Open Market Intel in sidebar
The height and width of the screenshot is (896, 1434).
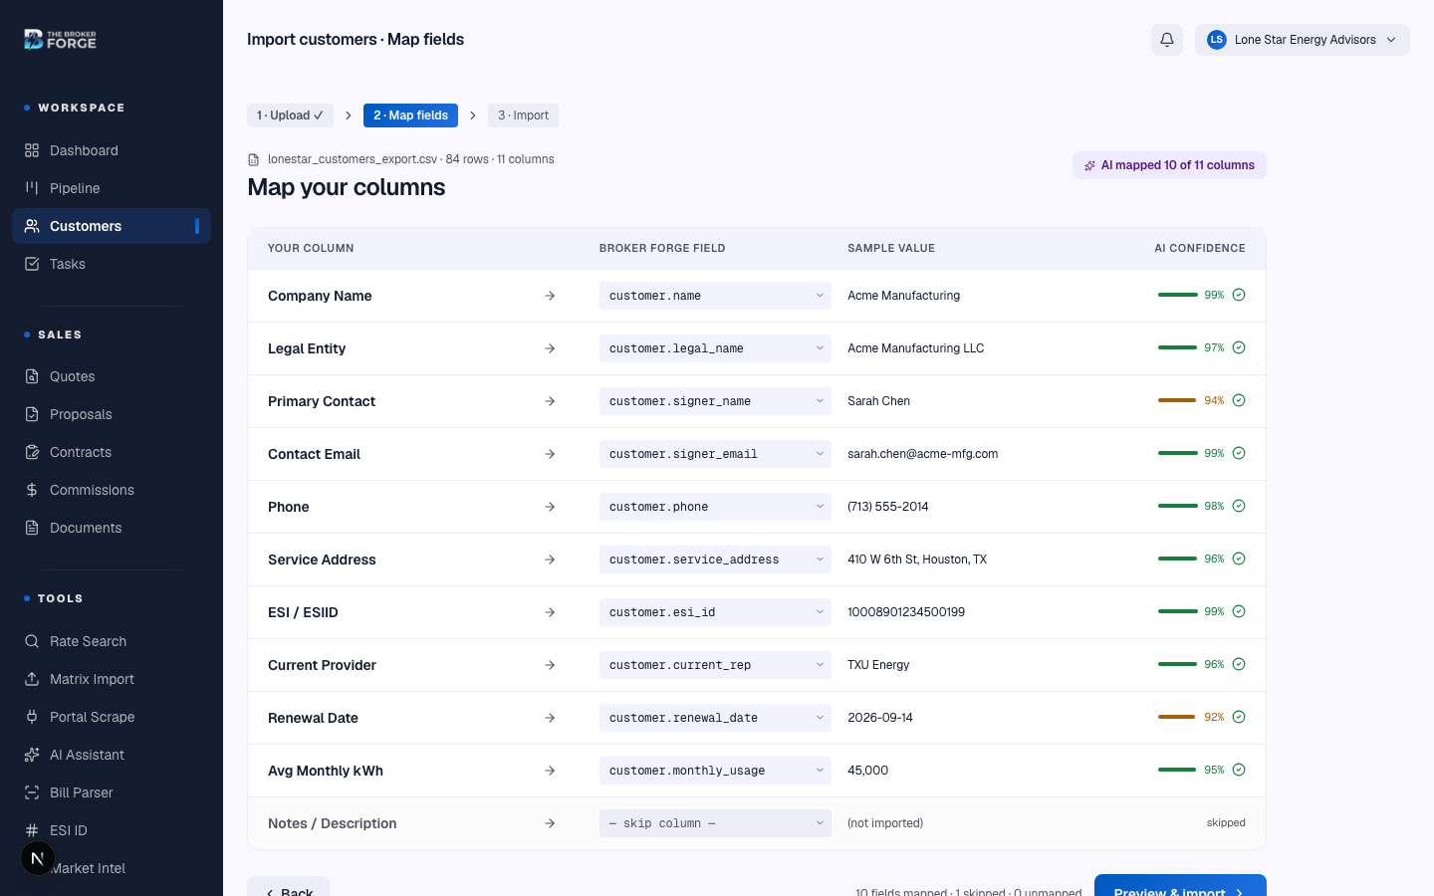(x=112, y=868)
